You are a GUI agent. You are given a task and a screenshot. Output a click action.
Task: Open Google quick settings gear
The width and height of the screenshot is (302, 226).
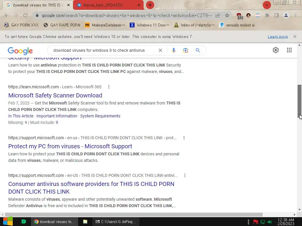click(276, 50)
